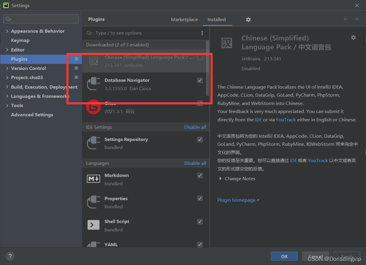Viewport: 366px width, 265px height.
Task: Toggle the Settings Repository checkbox
Action: point(200,139)
